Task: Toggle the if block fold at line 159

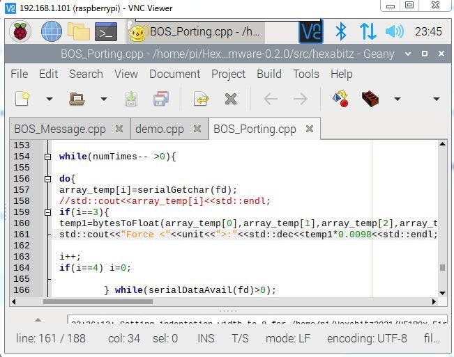Action: pos(47,212)
